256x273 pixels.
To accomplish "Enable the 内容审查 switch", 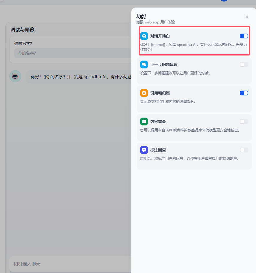I will (244, 121).
